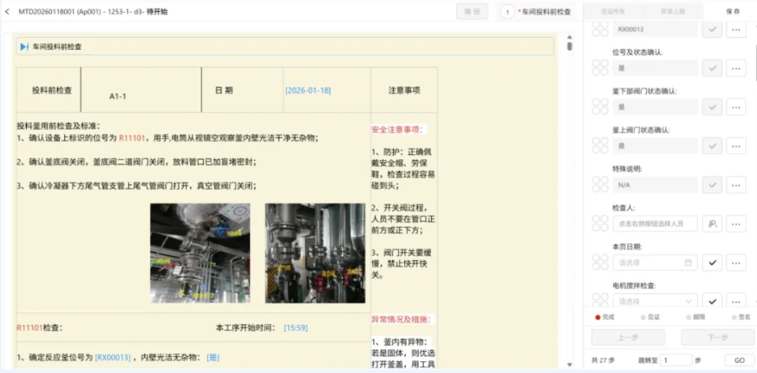This screenshot has width=757, height=373.
Task: Click the four-circle icon next to 检查人
Action: click(x=600, y=223)
